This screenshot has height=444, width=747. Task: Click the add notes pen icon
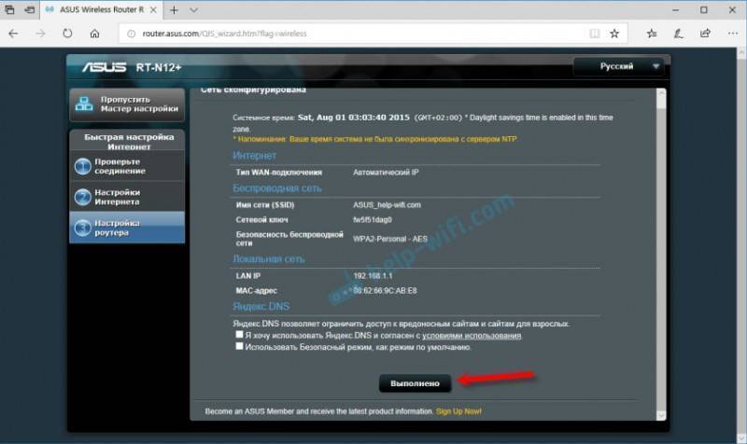click(679, 34)
